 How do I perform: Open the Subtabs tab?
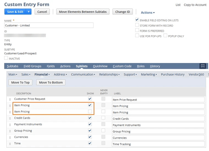click(13, 66)
